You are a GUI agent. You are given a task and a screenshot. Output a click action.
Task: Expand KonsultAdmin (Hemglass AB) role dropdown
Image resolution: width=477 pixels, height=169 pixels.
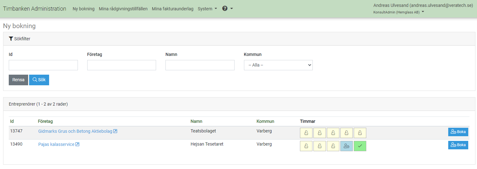398,12
